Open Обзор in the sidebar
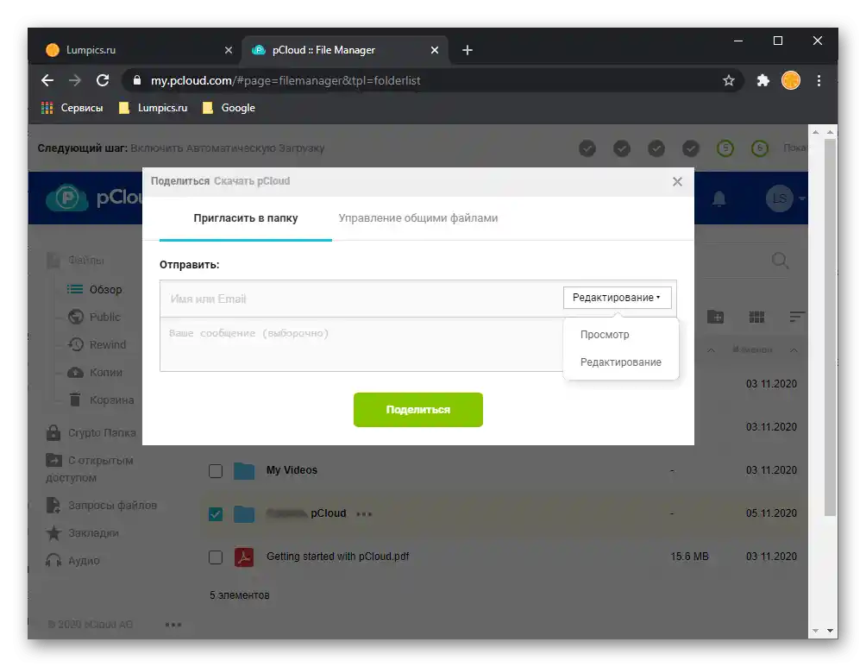This screenshot has width=866, height=667. [95, 290]
